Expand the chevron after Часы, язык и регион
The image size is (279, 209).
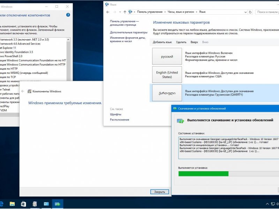click(197, 12)
